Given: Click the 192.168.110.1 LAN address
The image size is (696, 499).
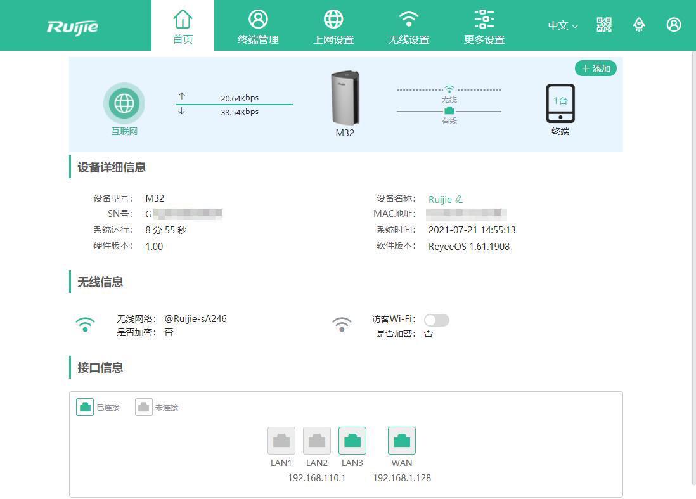Looking at the screenshot, I should click(x=316, y=478).
